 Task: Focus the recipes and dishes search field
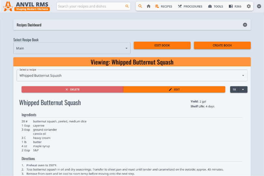(x=90, y=6)
